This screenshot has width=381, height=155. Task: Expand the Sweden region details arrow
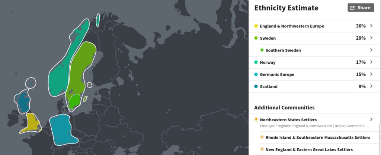tap(371, 38)
